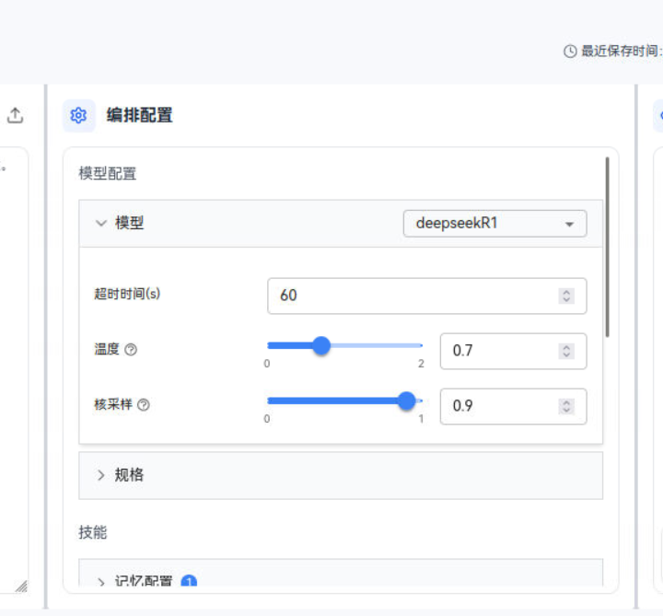Click the gear icon beside 编排配置
Screen dimensions: 663x616
[78, 115]
